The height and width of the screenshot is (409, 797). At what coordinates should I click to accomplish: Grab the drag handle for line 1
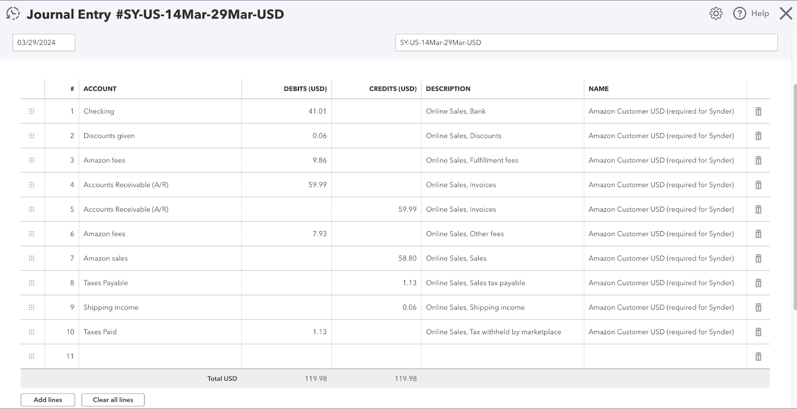point(32,111)
